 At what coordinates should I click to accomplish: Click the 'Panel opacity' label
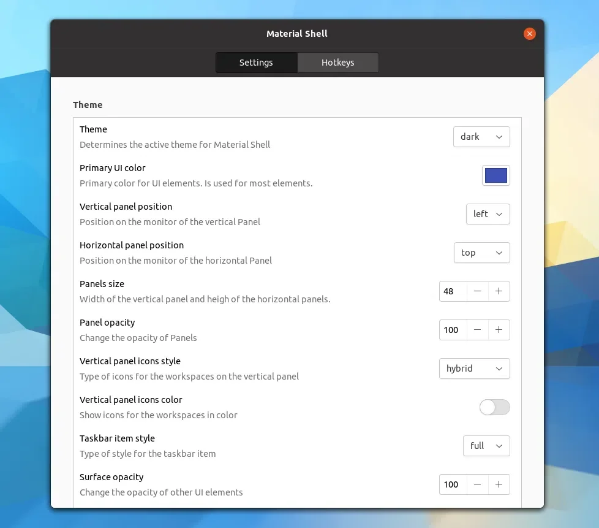point(107,323)
